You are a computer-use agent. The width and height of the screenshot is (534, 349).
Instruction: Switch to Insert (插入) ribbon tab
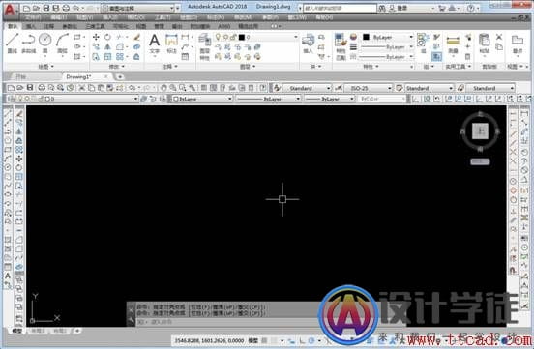[x=31, y=26]
